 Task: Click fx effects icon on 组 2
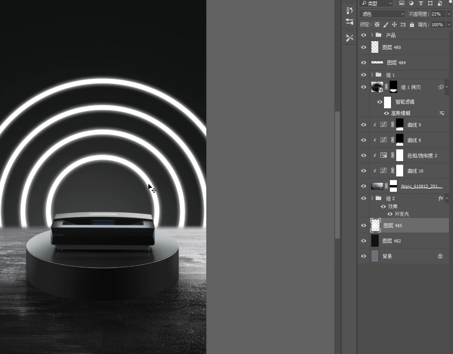441,198
